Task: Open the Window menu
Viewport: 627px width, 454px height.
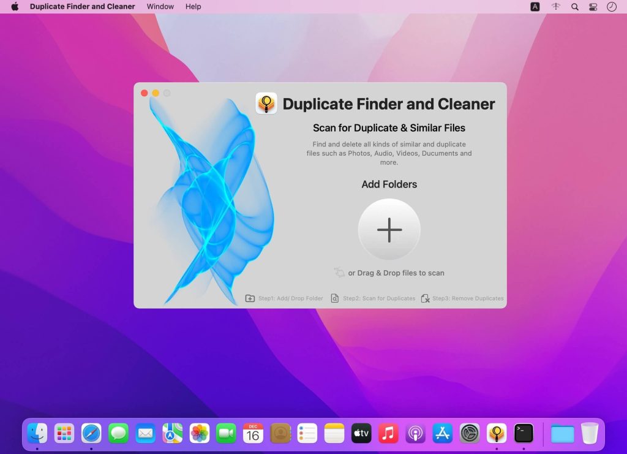Action: click(160, 7)
